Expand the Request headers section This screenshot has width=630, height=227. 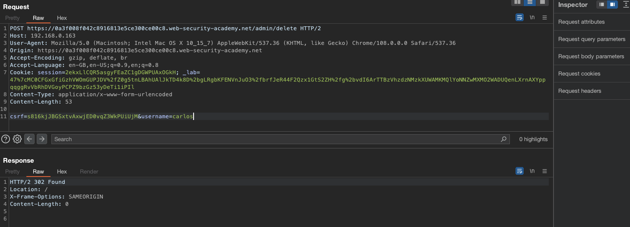pyautogui.click(x=579, y=91)
